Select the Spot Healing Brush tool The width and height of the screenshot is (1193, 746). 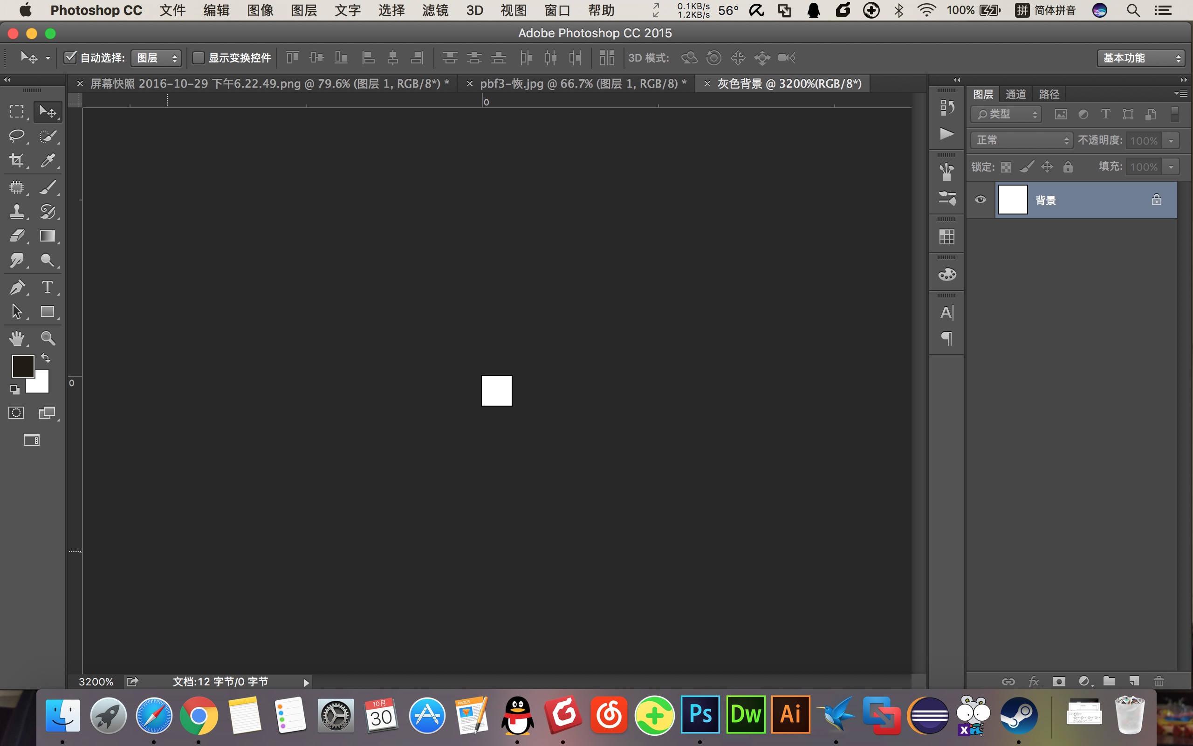click(17, 187)
